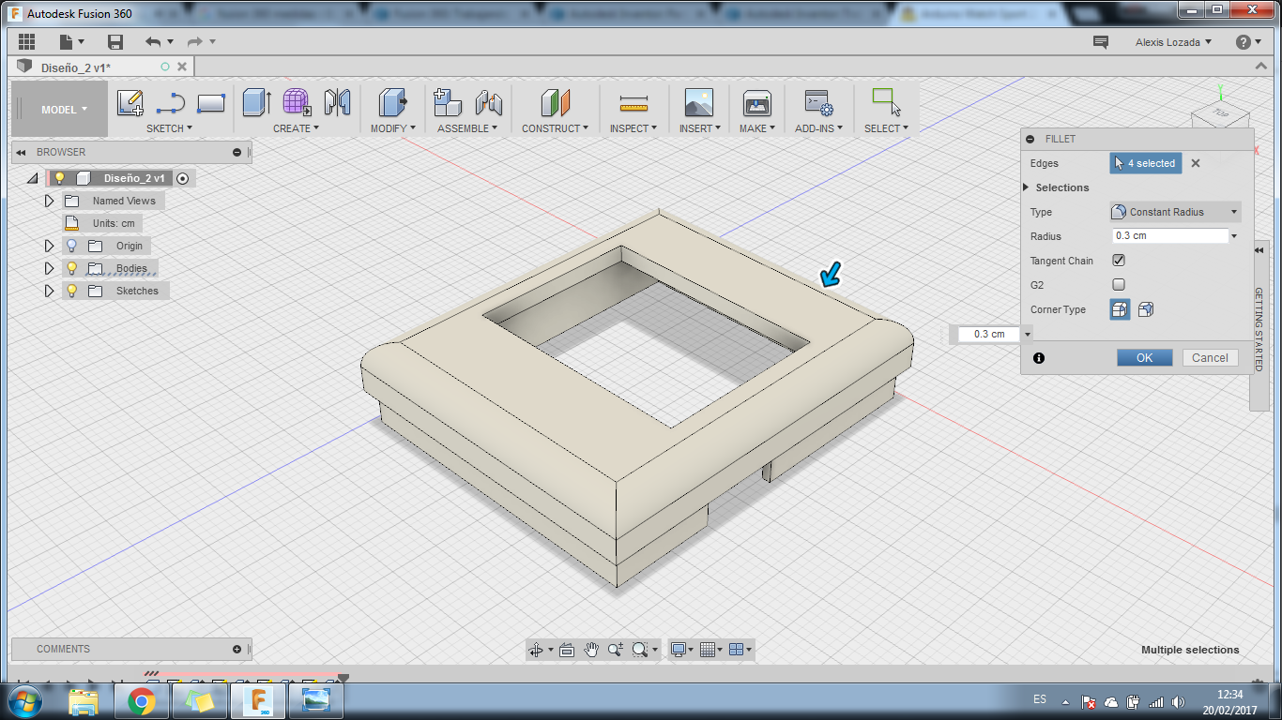Open the data panel grid icon
The width and height of the screenshot is (1282, 720).
(26, 42)
